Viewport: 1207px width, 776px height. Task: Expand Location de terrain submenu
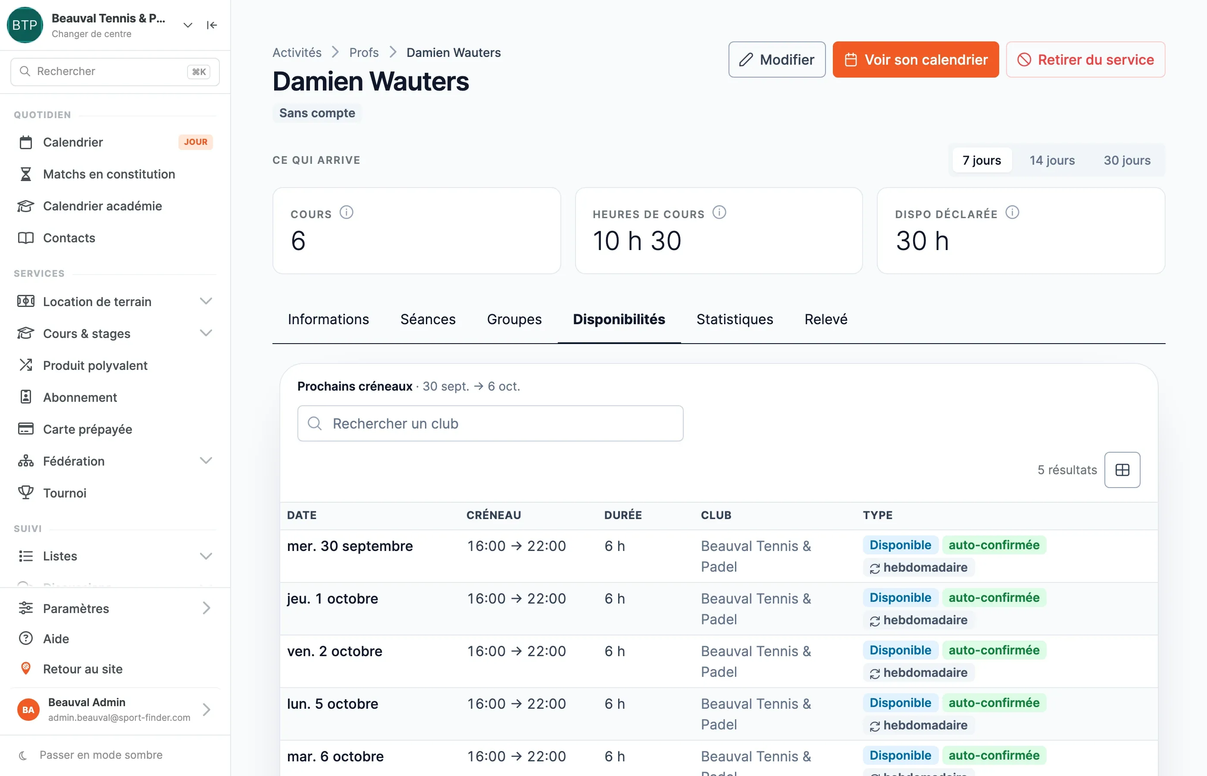[x=206, y=301]
